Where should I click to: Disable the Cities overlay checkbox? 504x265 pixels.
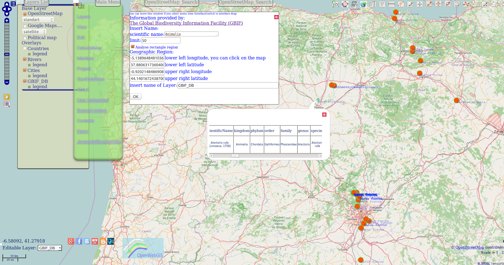25,70
